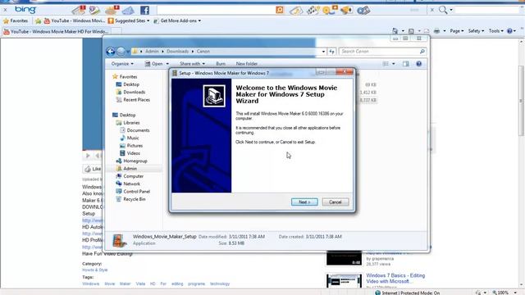Click the browser print icon
The width and height of the screenshot is (525, 295).
pos(436,31)
